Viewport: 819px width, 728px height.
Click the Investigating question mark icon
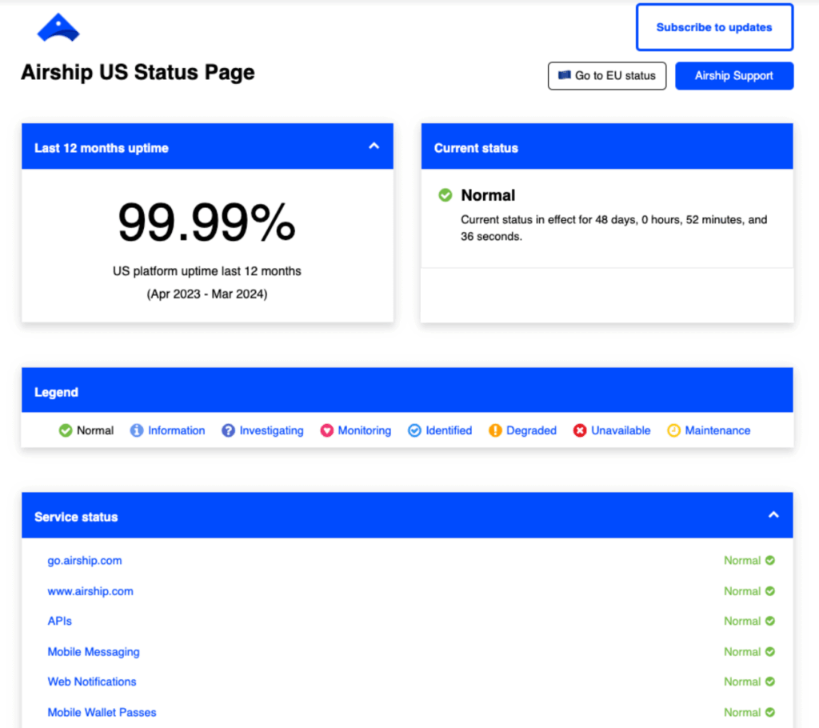(x=228, y=430)
